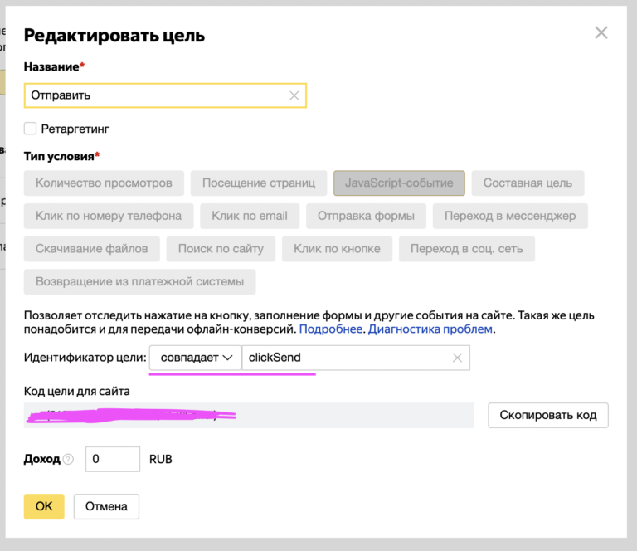
Task: Confirm changes with the OK button
Action: pos(44,506)
